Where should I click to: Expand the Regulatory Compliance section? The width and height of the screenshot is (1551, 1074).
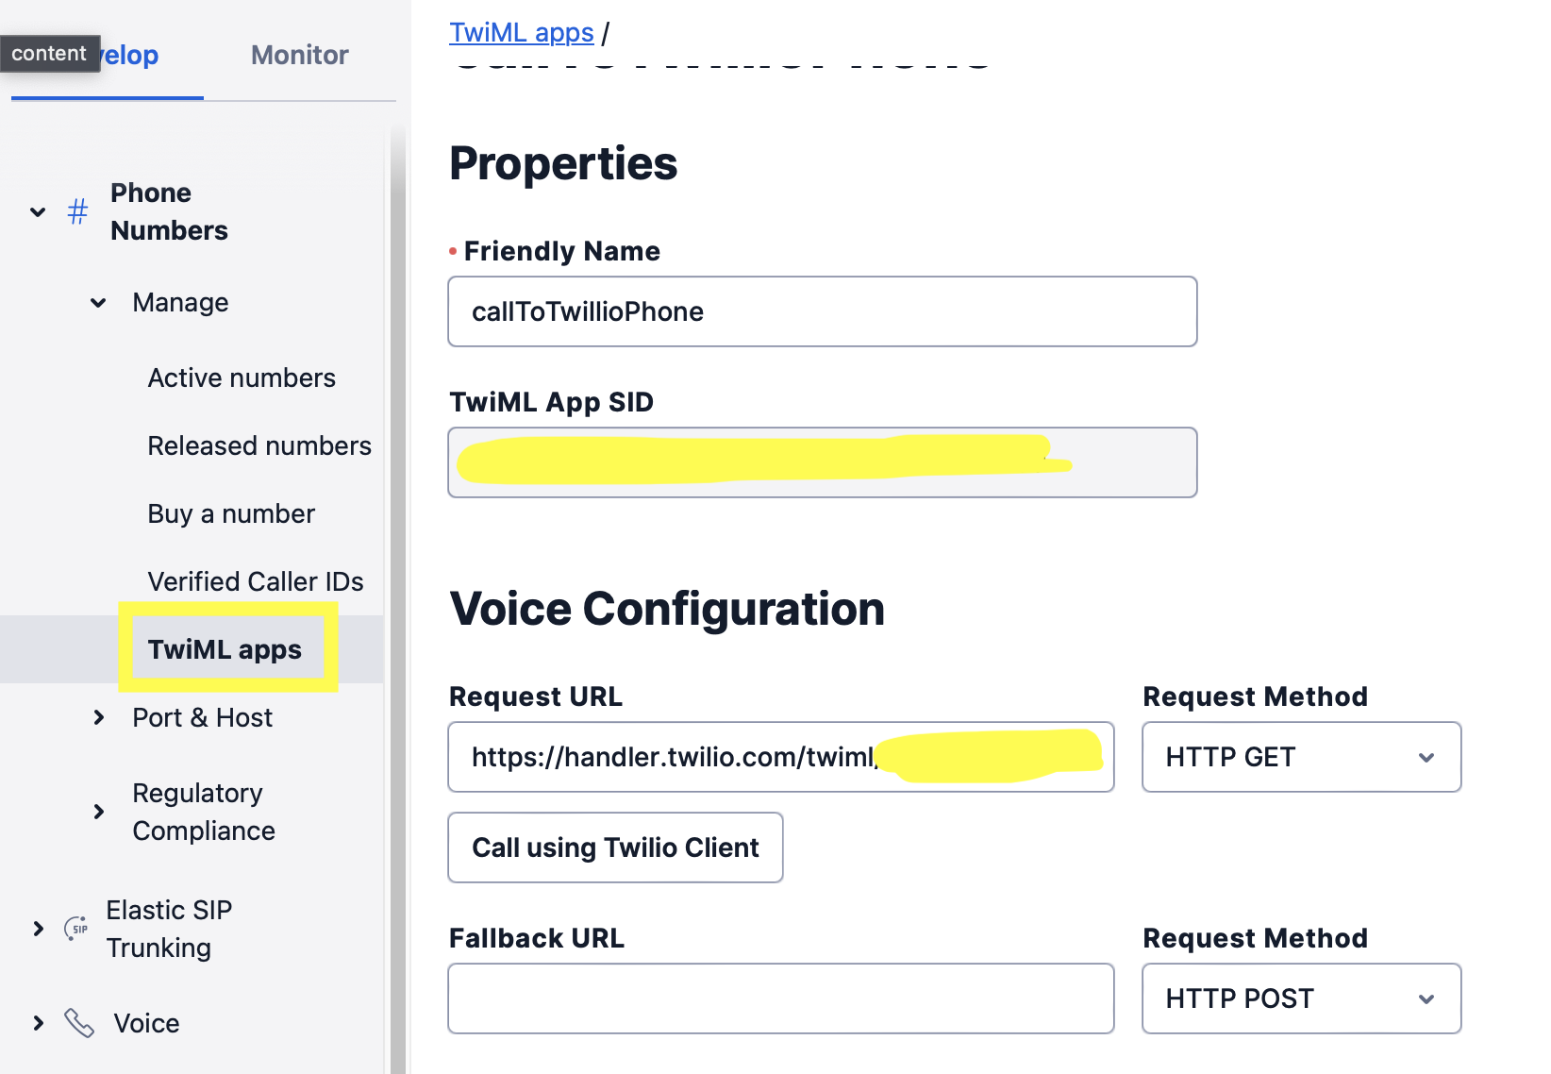tap(98, 811)
